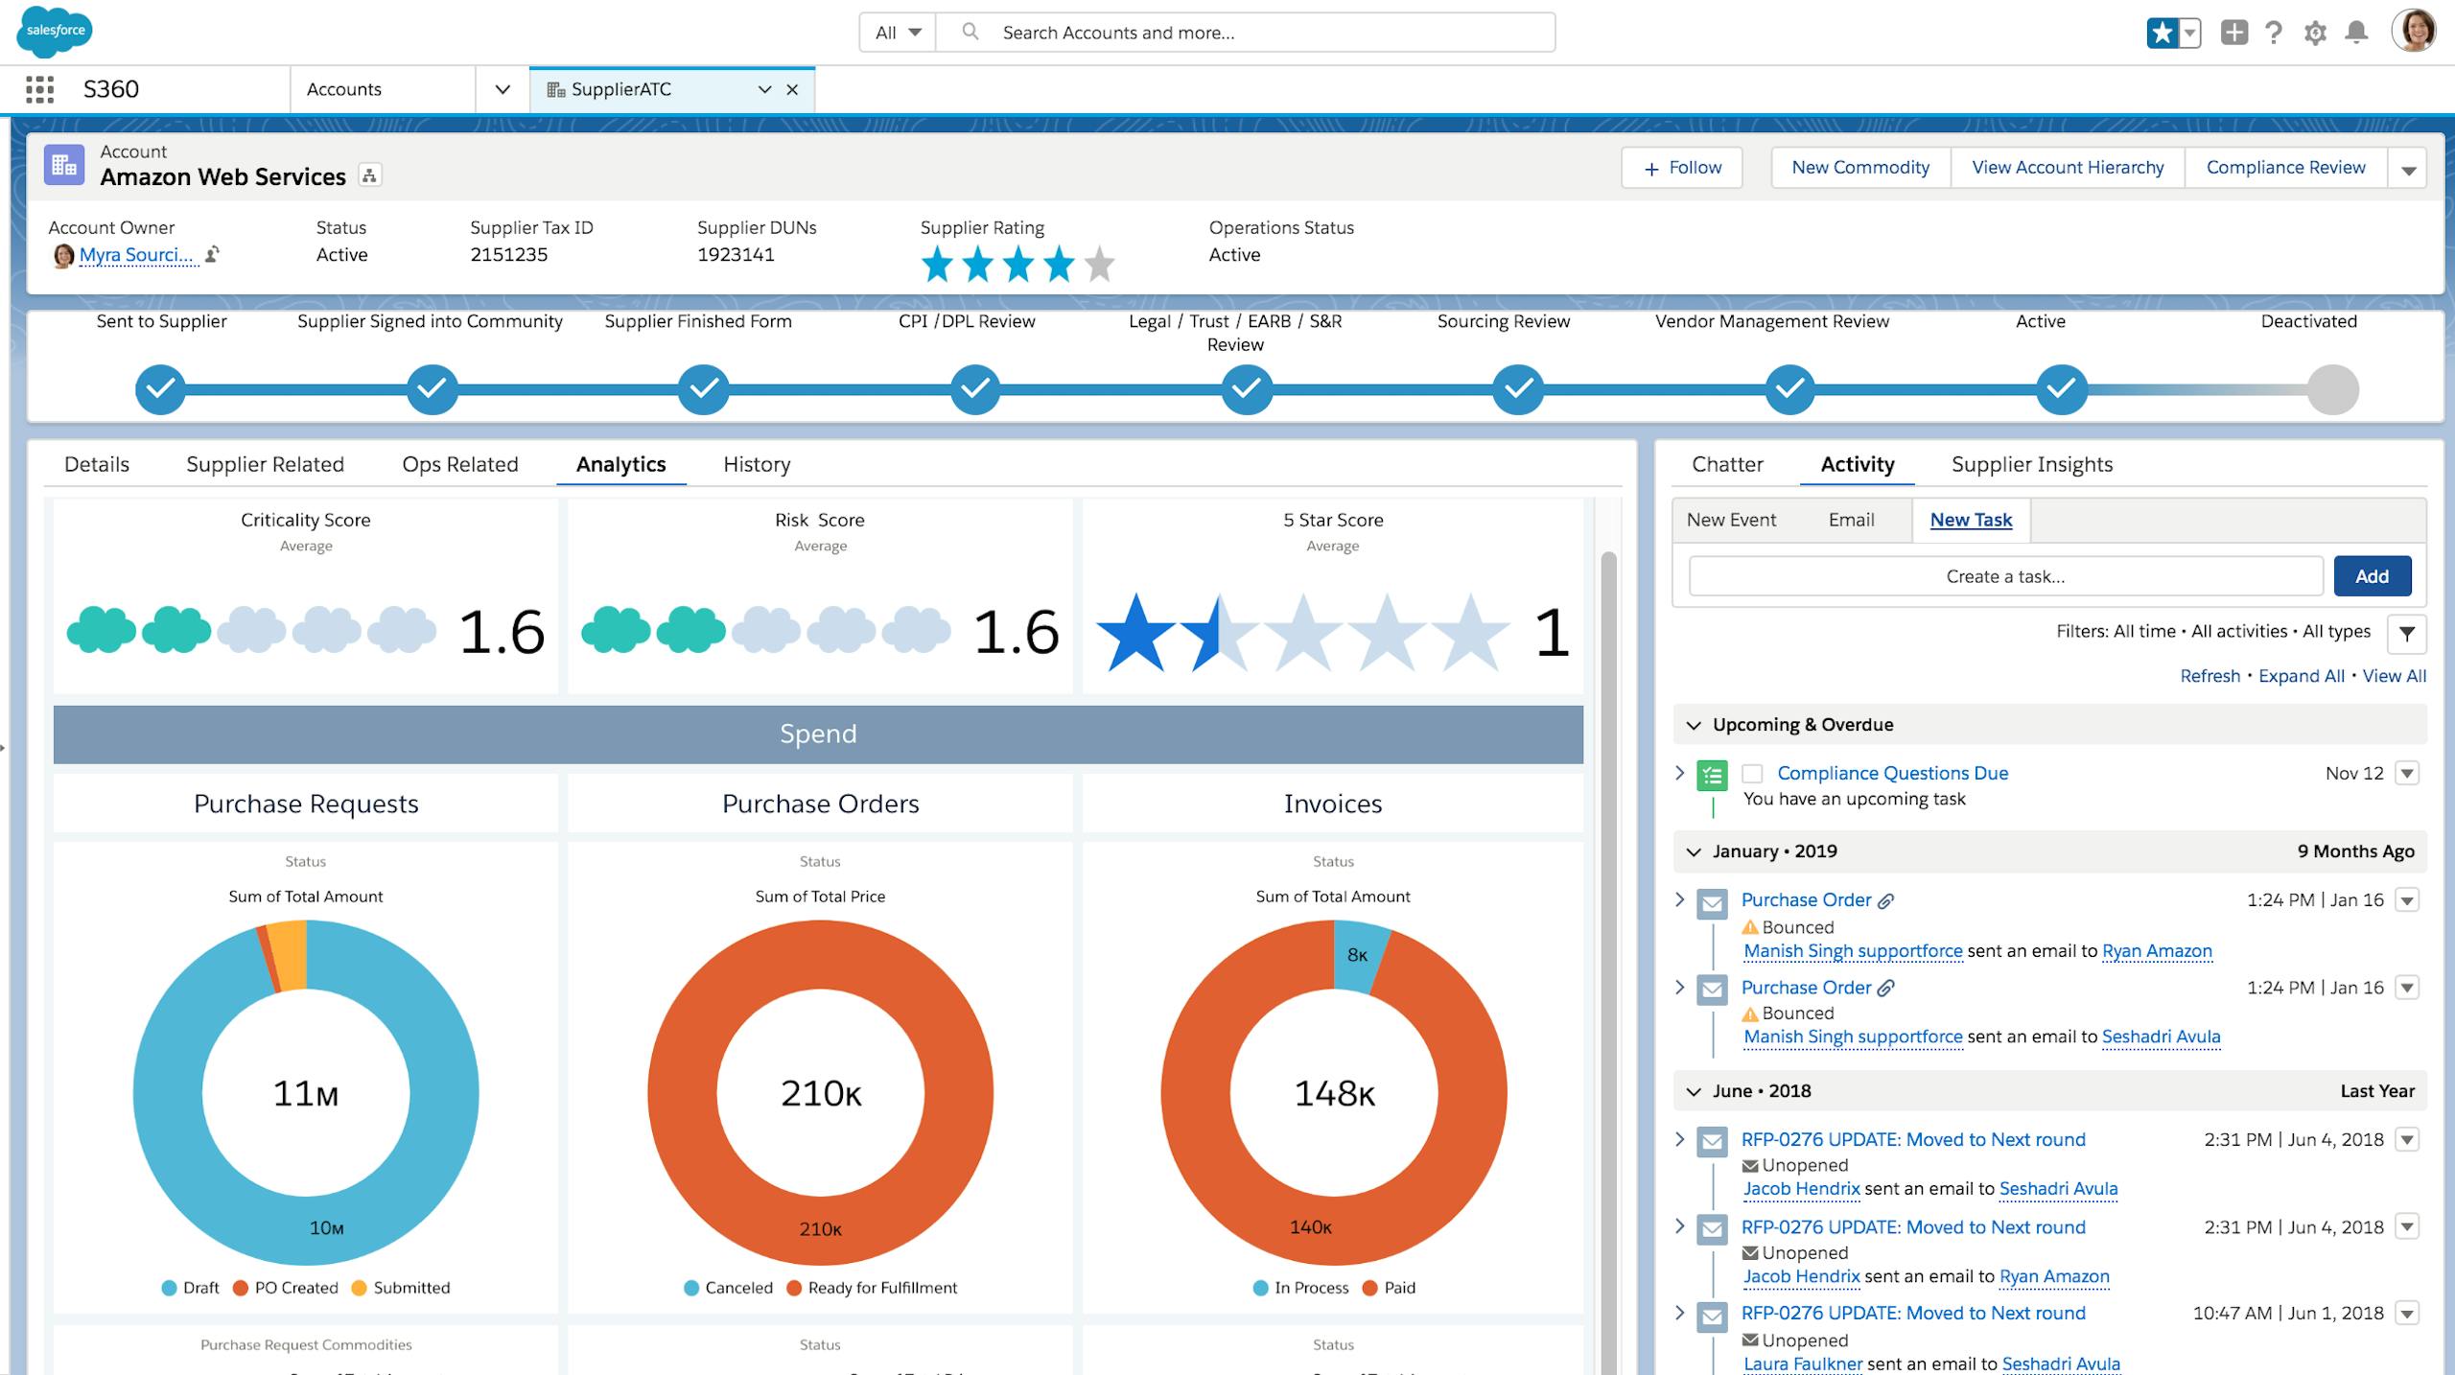Open the App Launcher waffle icon
This screenshot has width=2455, height=1375.
39,88
